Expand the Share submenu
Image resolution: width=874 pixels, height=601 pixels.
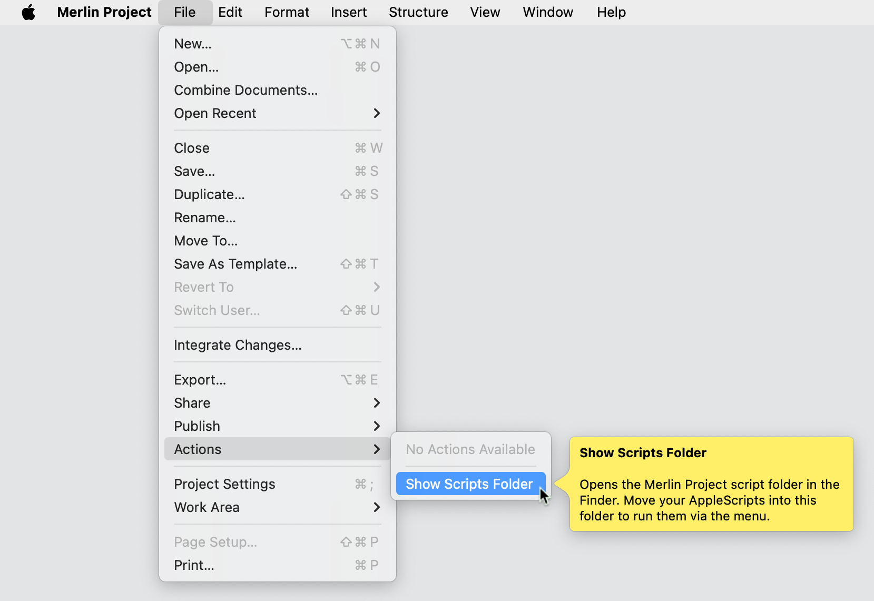(x=278, y=403)
